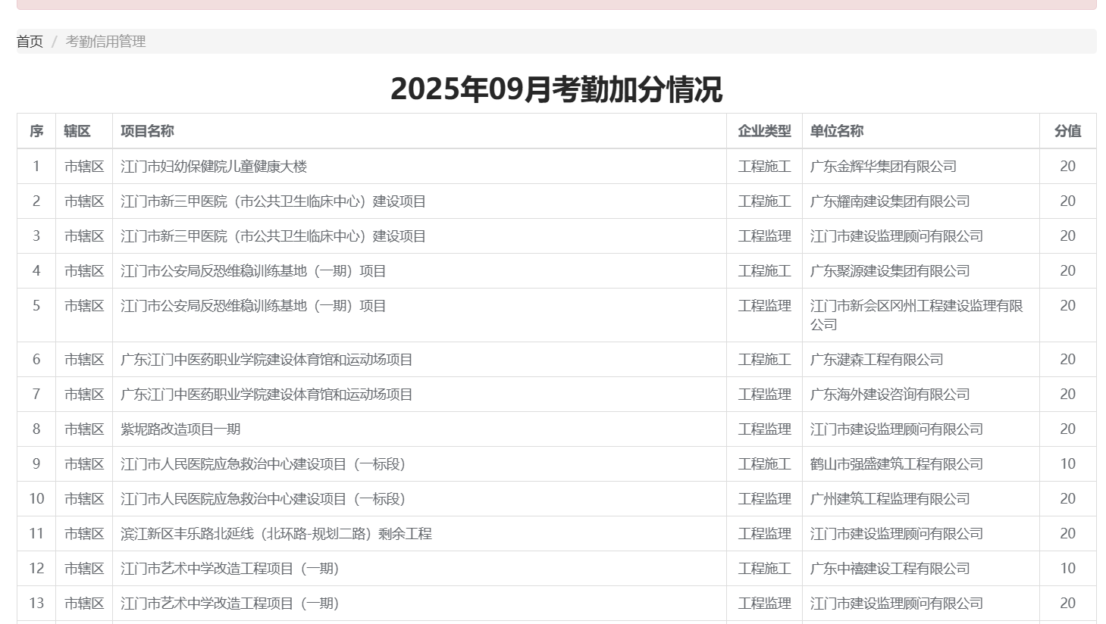
Task: Click the 首页 breadcrumb link
Action: point(30,42)
